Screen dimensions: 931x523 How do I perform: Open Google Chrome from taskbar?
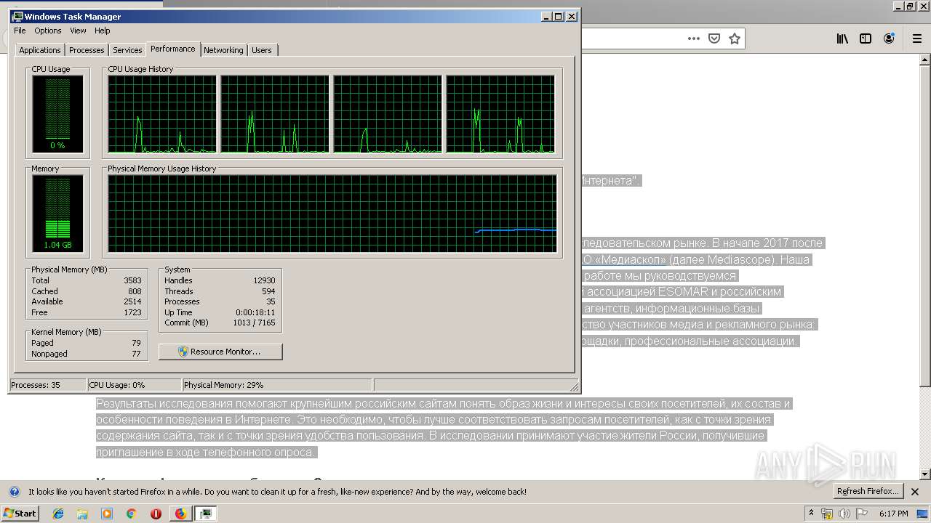click(x=131, y=514)
